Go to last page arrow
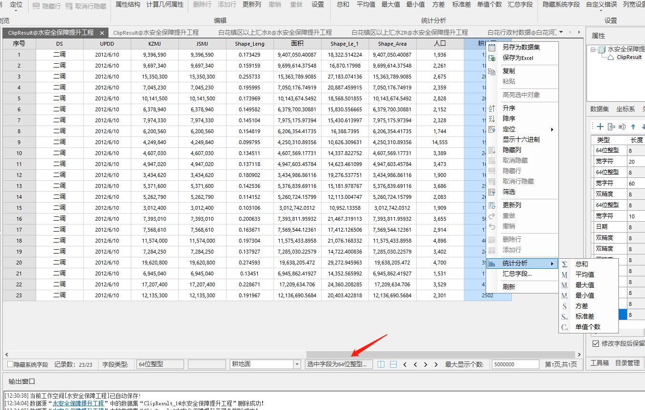Image resolution: width=645 pixels, height=410 pixels. 436,364
